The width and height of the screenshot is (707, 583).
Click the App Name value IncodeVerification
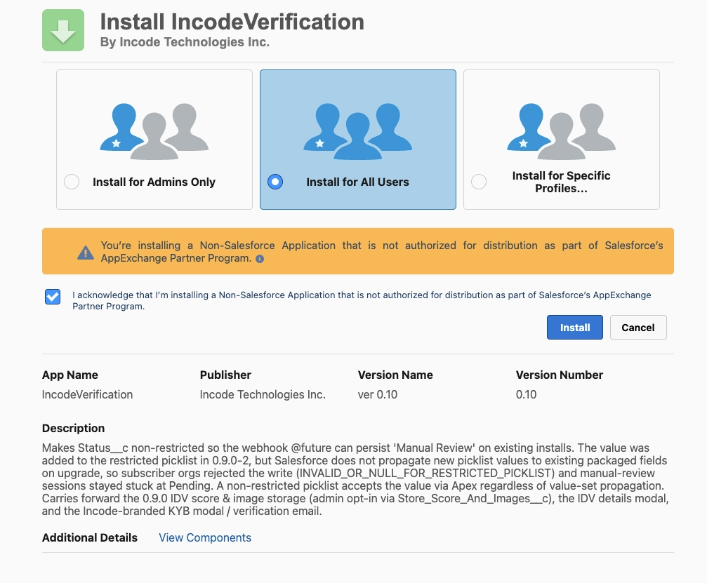[88, 395]
